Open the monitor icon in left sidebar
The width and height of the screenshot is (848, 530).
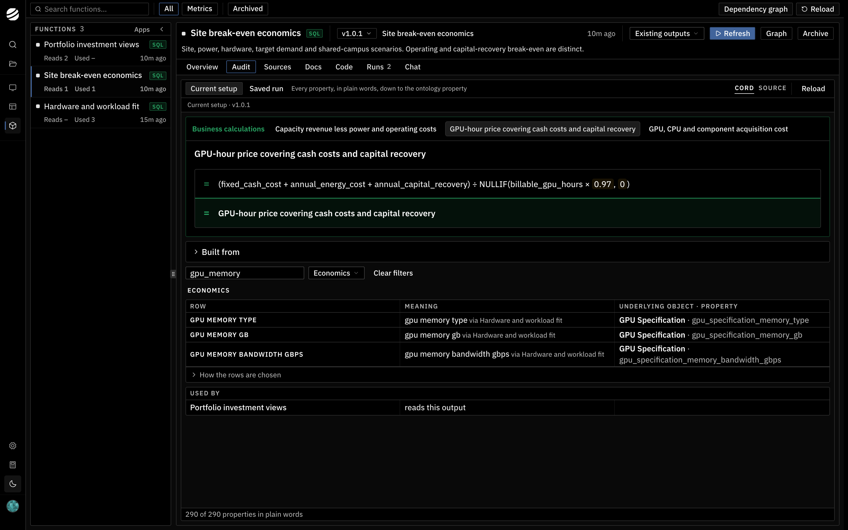[13, 88]
